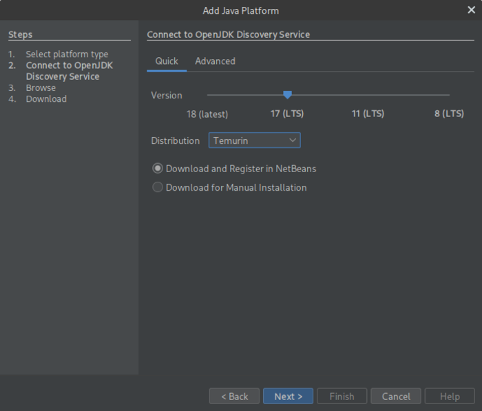The image size is (482, 411).
Task: Close the Add Java Platform dialog
Action: click(471, 10)
